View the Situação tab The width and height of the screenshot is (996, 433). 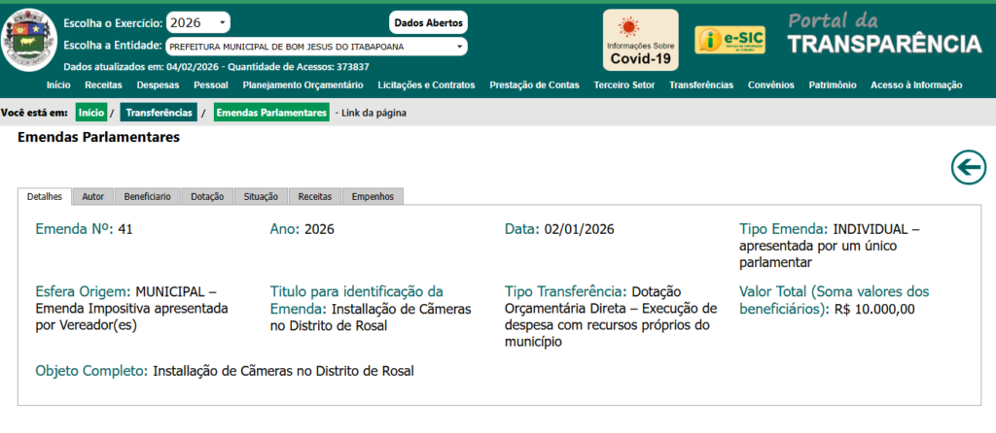tap(261, 196)
